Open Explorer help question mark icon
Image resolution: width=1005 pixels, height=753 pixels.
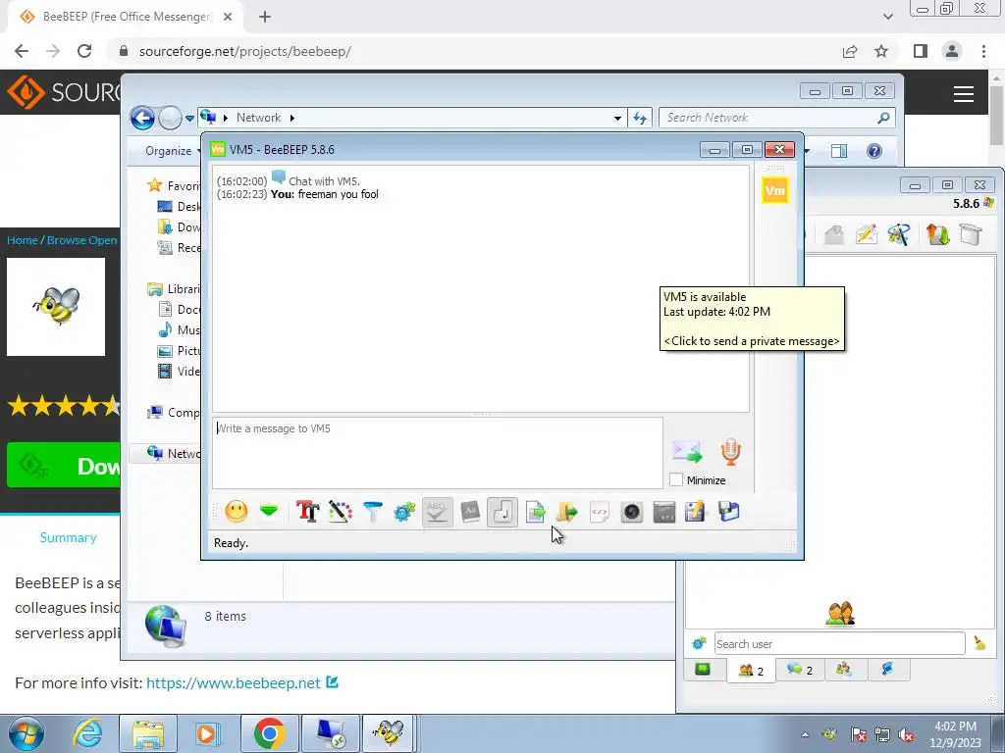point(874,151)
